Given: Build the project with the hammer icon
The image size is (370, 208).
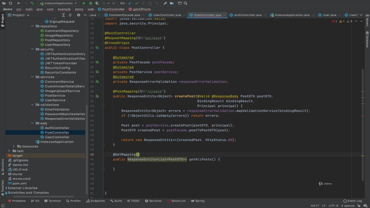Looking at the screenshot, I should pos(32,3).
